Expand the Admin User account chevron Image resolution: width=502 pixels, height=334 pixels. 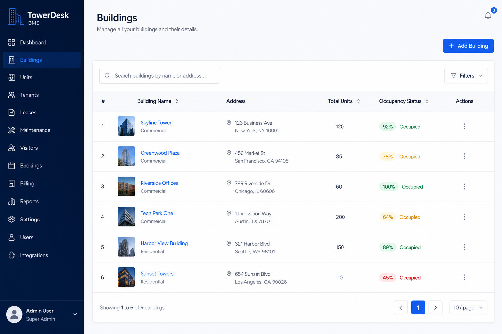tap(75, 314)
